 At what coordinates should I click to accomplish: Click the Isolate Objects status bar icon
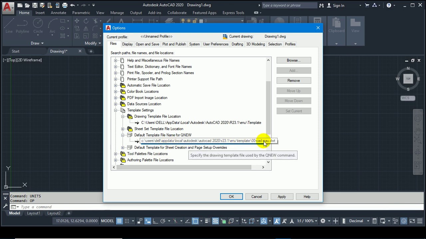pyautogui.click(x=395, y=221)
